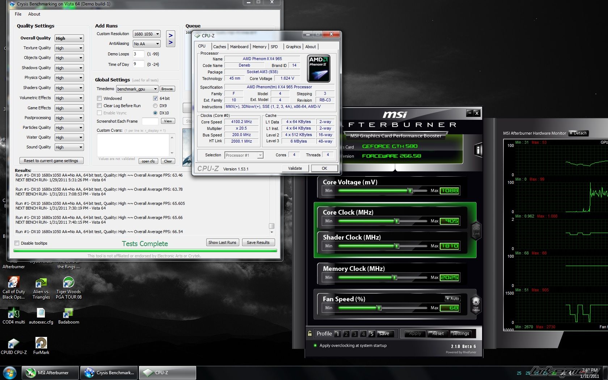Adjust Core Voltage slider handle
Image resolution: width=608 pixels, height=380 pixels.
pos(410,191)
